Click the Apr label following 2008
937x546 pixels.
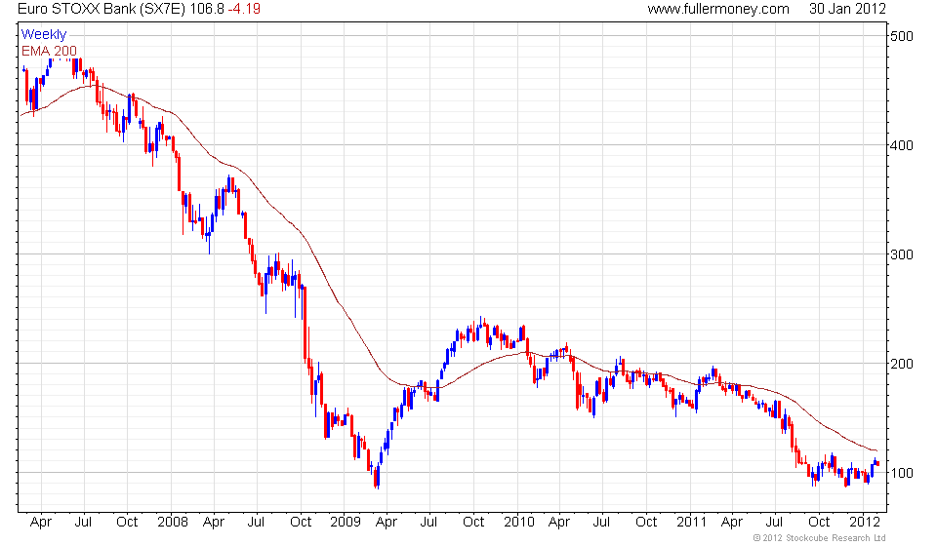(214, 523)
